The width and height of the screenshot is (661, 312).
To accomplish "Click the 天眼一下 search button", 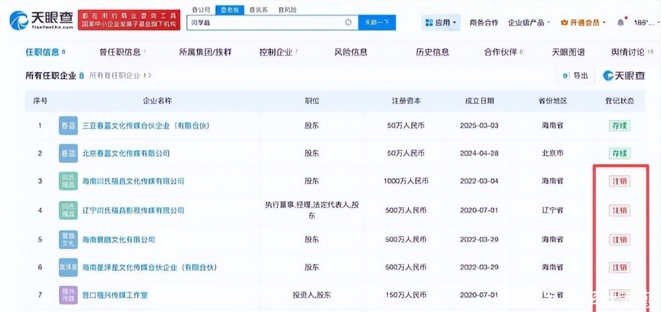I will click(377, 22).
